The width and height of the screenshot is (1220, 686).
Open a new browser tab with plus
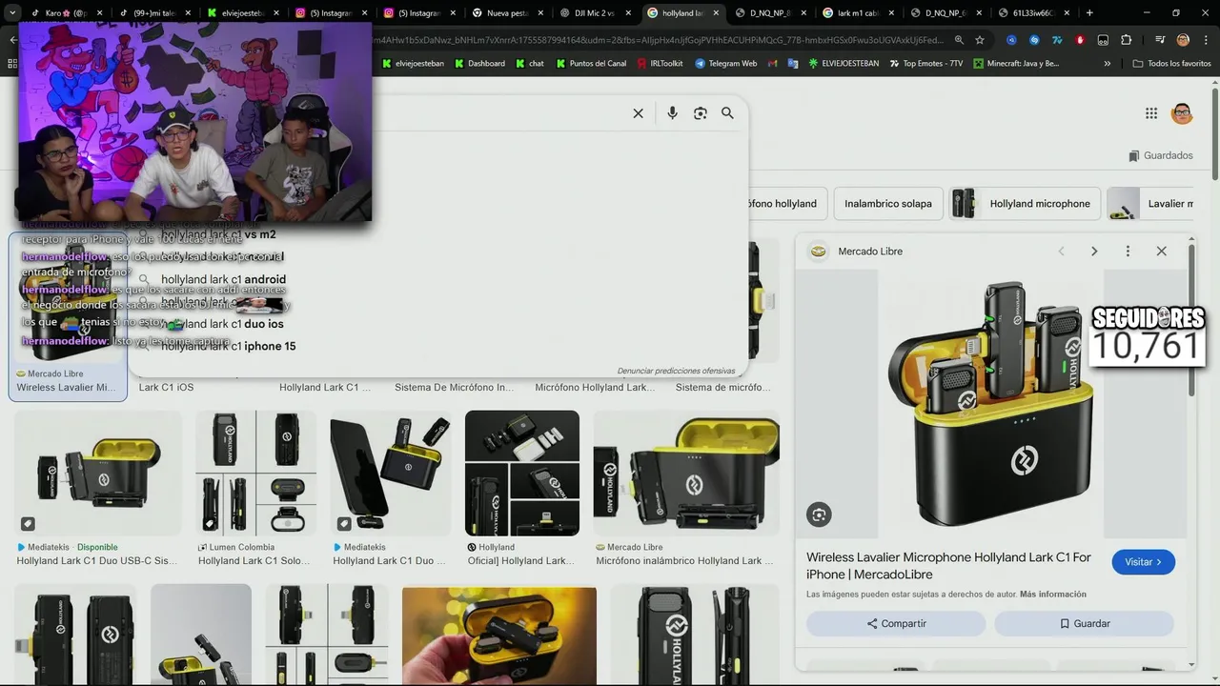(1089, 13)
